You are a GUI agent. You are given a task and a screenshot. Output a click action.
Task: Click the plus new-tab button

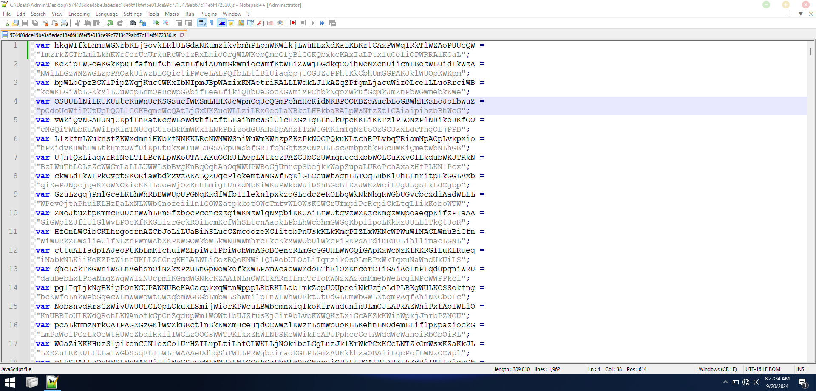tap(790, 14)
